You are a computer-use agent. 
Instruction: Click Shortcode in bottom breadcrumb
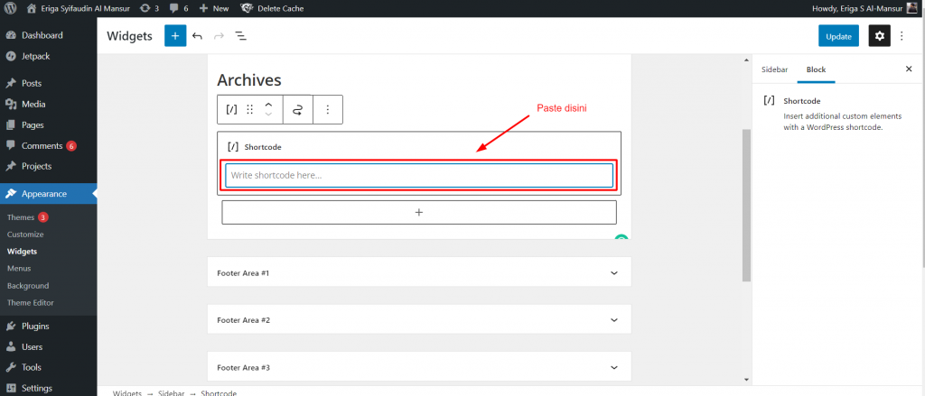click(219, 392)
